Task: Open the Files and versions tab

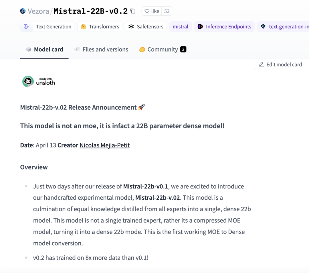Action: click(101, 49)
